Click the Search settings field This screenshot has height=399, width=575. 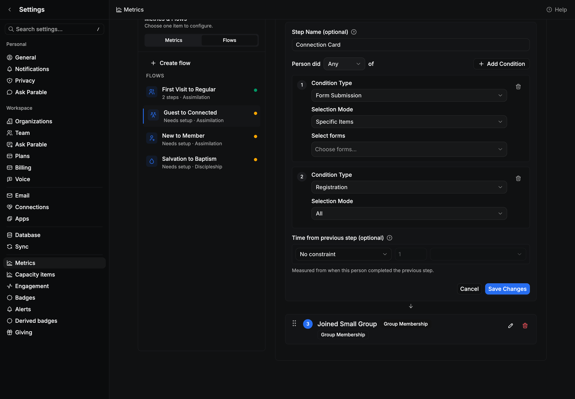tap(54, 29)
